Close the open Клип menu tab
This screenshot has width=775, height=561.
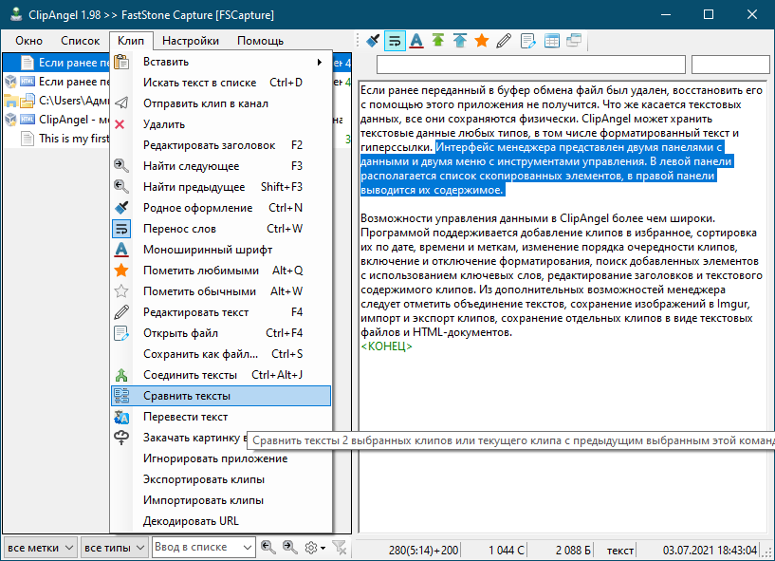click(131, 40)
